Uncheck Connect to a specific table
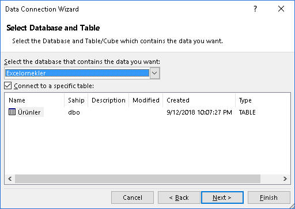The width and height of the screenshot is (295, 209). click(8, 86)
